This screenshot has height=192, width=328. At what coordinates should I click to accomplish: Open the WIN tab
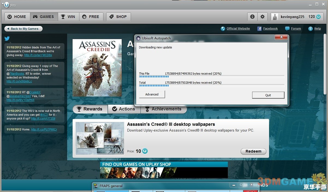pos(68,17)
